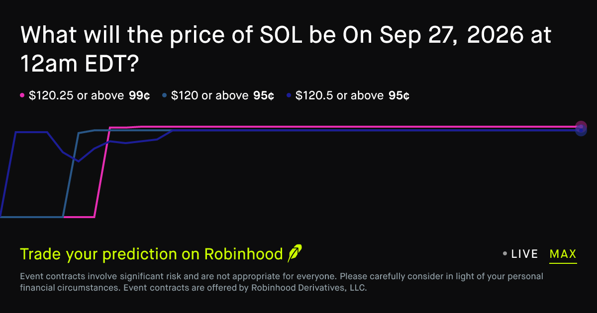597x313 pixels.
Task: Click the pink line's rising segment
Action: click(x=102, y=172)
